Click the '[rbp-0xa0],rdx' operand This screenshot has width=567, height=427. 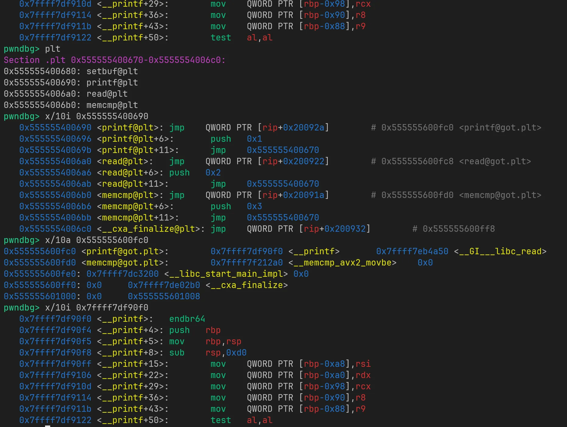[x=334, y=375]
